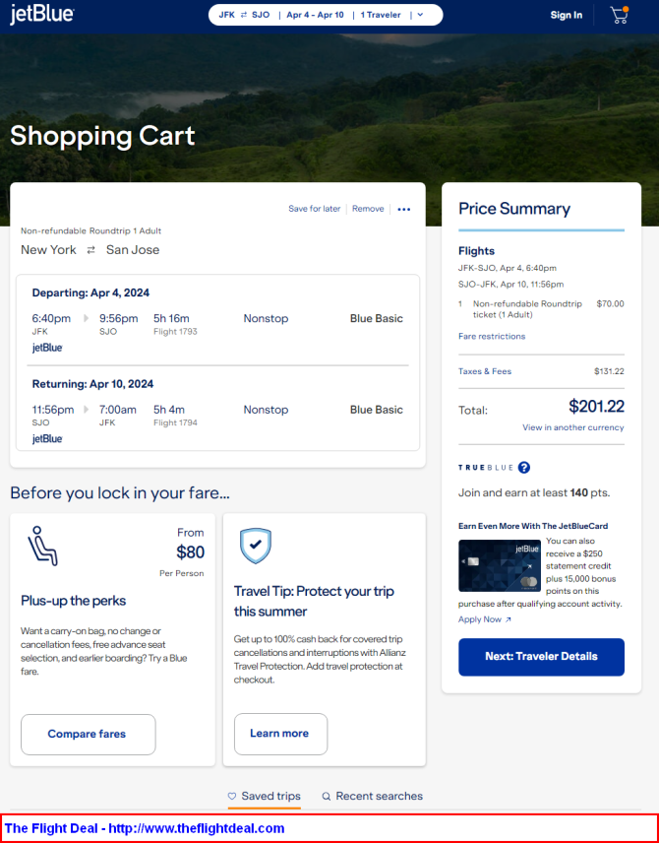The height and width of the screenshot is (843, 659).
Task: Click Flight 1794 text
Action: click(x=176, y=423)
